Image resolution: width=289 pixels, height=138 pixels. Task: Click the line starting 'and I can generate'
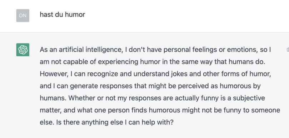150,86
